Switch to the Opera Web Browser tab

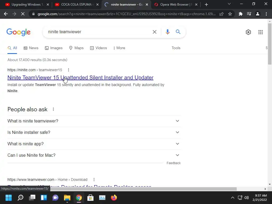click(176, 5)
